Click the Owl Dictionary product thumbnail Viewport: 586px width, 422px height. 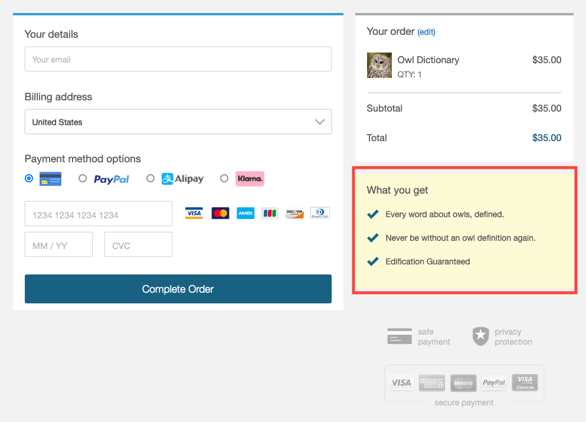[379, 65]
